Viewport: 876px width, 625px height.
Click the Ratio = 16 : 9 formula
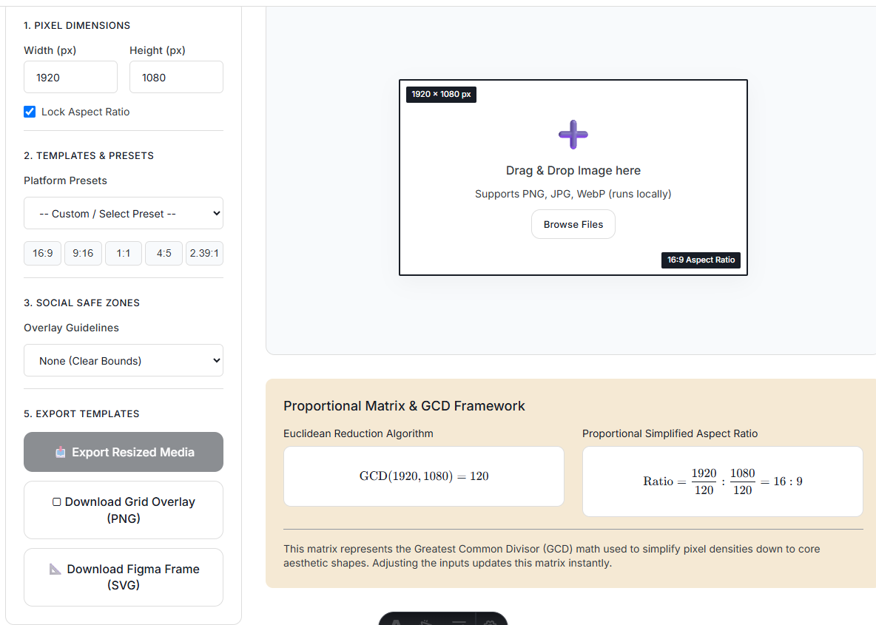(x=722, y=482)
